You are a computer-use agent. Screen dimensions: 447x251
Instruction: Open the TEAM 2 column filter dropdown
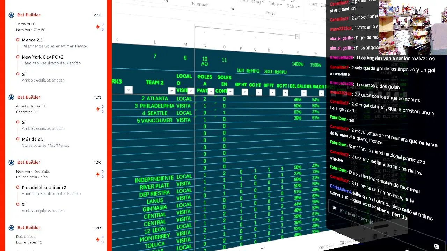(x=171, y=91)
